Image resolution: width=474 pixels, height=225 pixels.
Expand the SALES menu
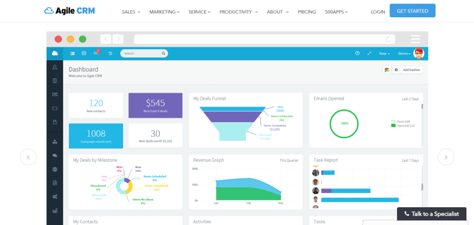tap(131, 12)
